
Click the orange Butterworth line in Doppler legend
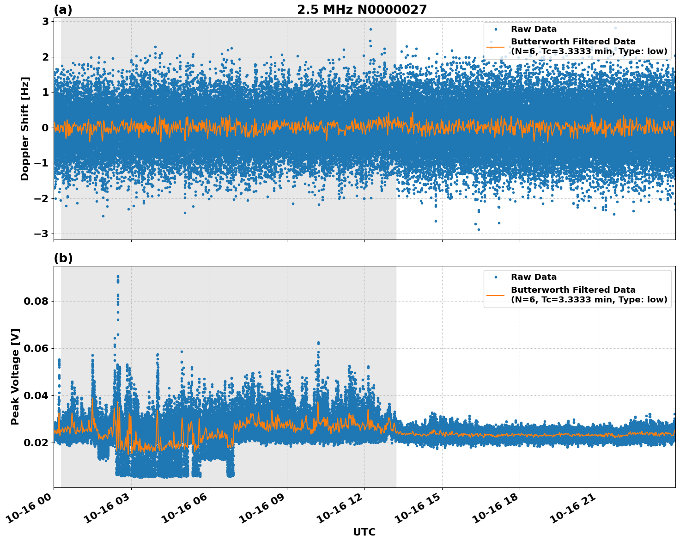[x=496, y=47]
